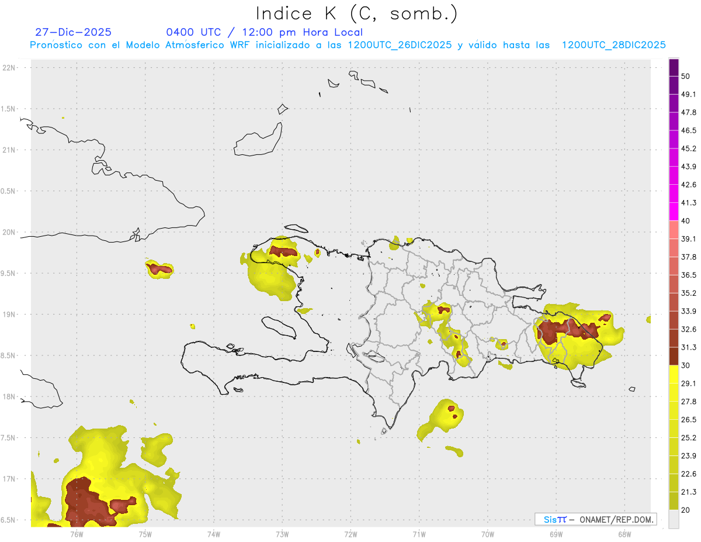Pick the olive swatch between 20 and 21.3

(x=674, y=501)
